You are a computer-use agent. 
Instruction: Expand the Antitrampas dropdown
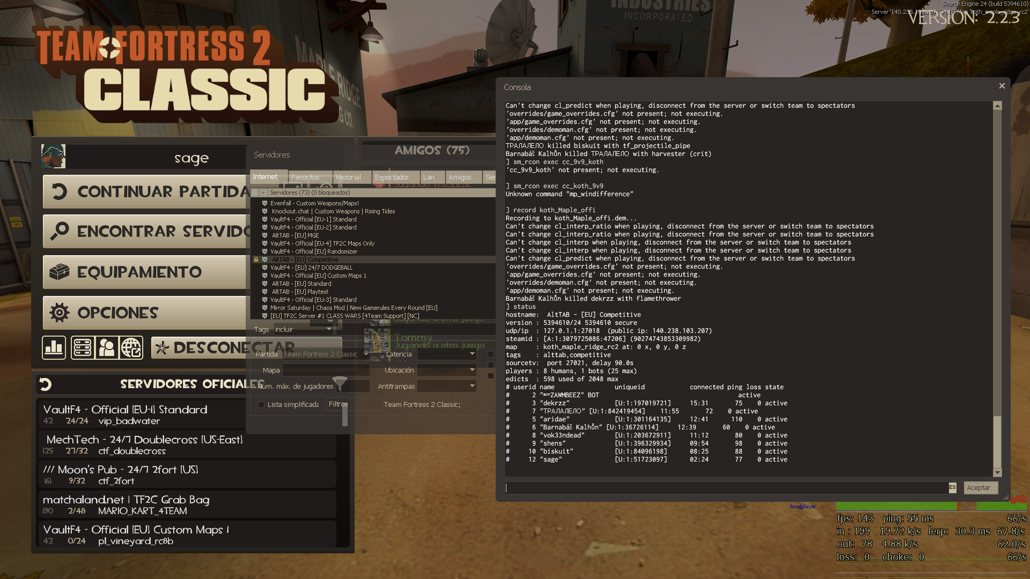[x=447, y=387]
